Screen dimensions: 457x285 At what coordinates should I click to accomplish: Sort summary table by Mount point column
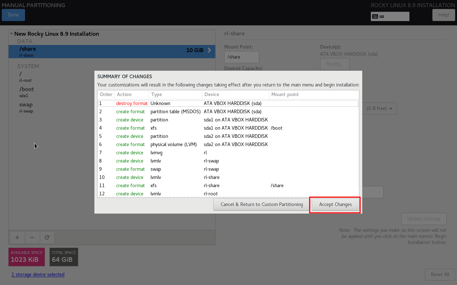314,95
